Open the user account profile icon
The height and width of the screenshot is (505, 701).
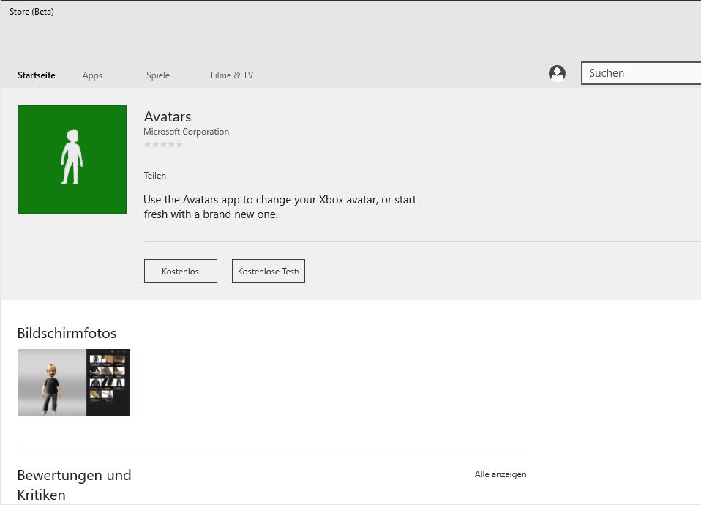557,73
